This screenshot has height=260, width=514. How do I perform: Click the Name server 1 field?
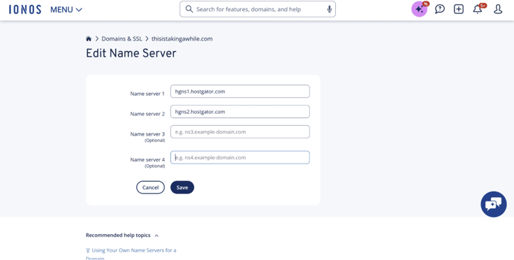pyautogui.click(x=240, y=92)
